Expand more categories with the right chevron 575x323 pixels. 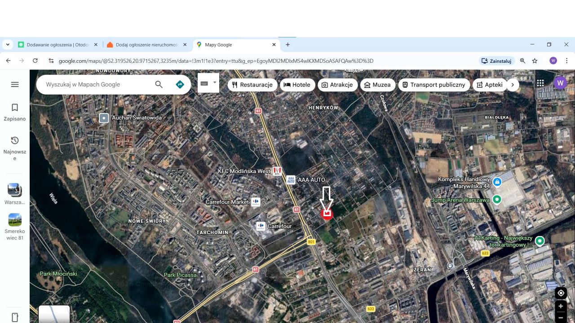513,84
